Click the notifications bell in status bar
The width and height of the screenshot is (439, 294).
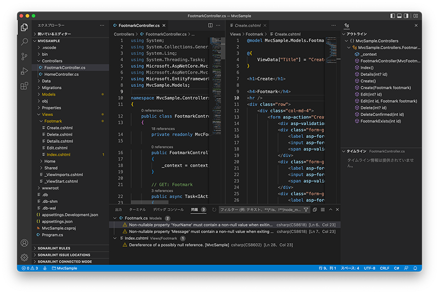414,268
